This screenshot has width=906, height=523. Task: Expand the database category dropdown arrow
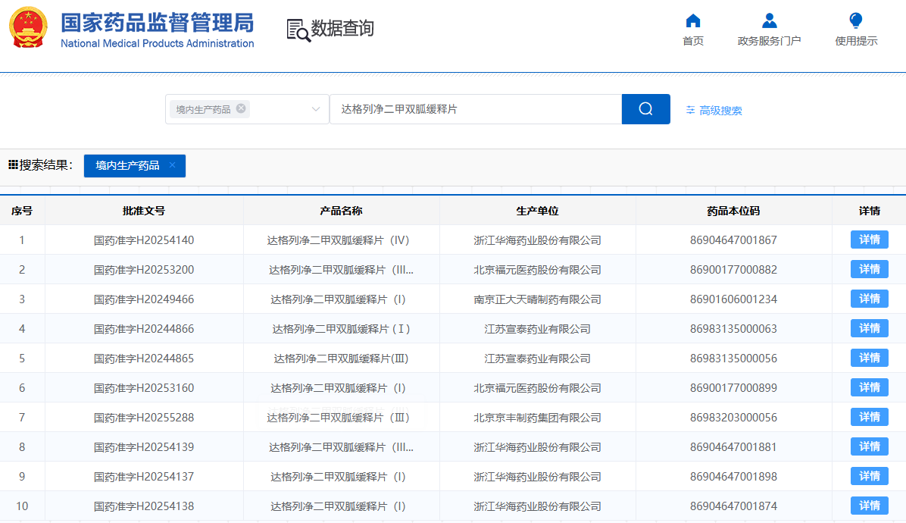tap(315, 109)
